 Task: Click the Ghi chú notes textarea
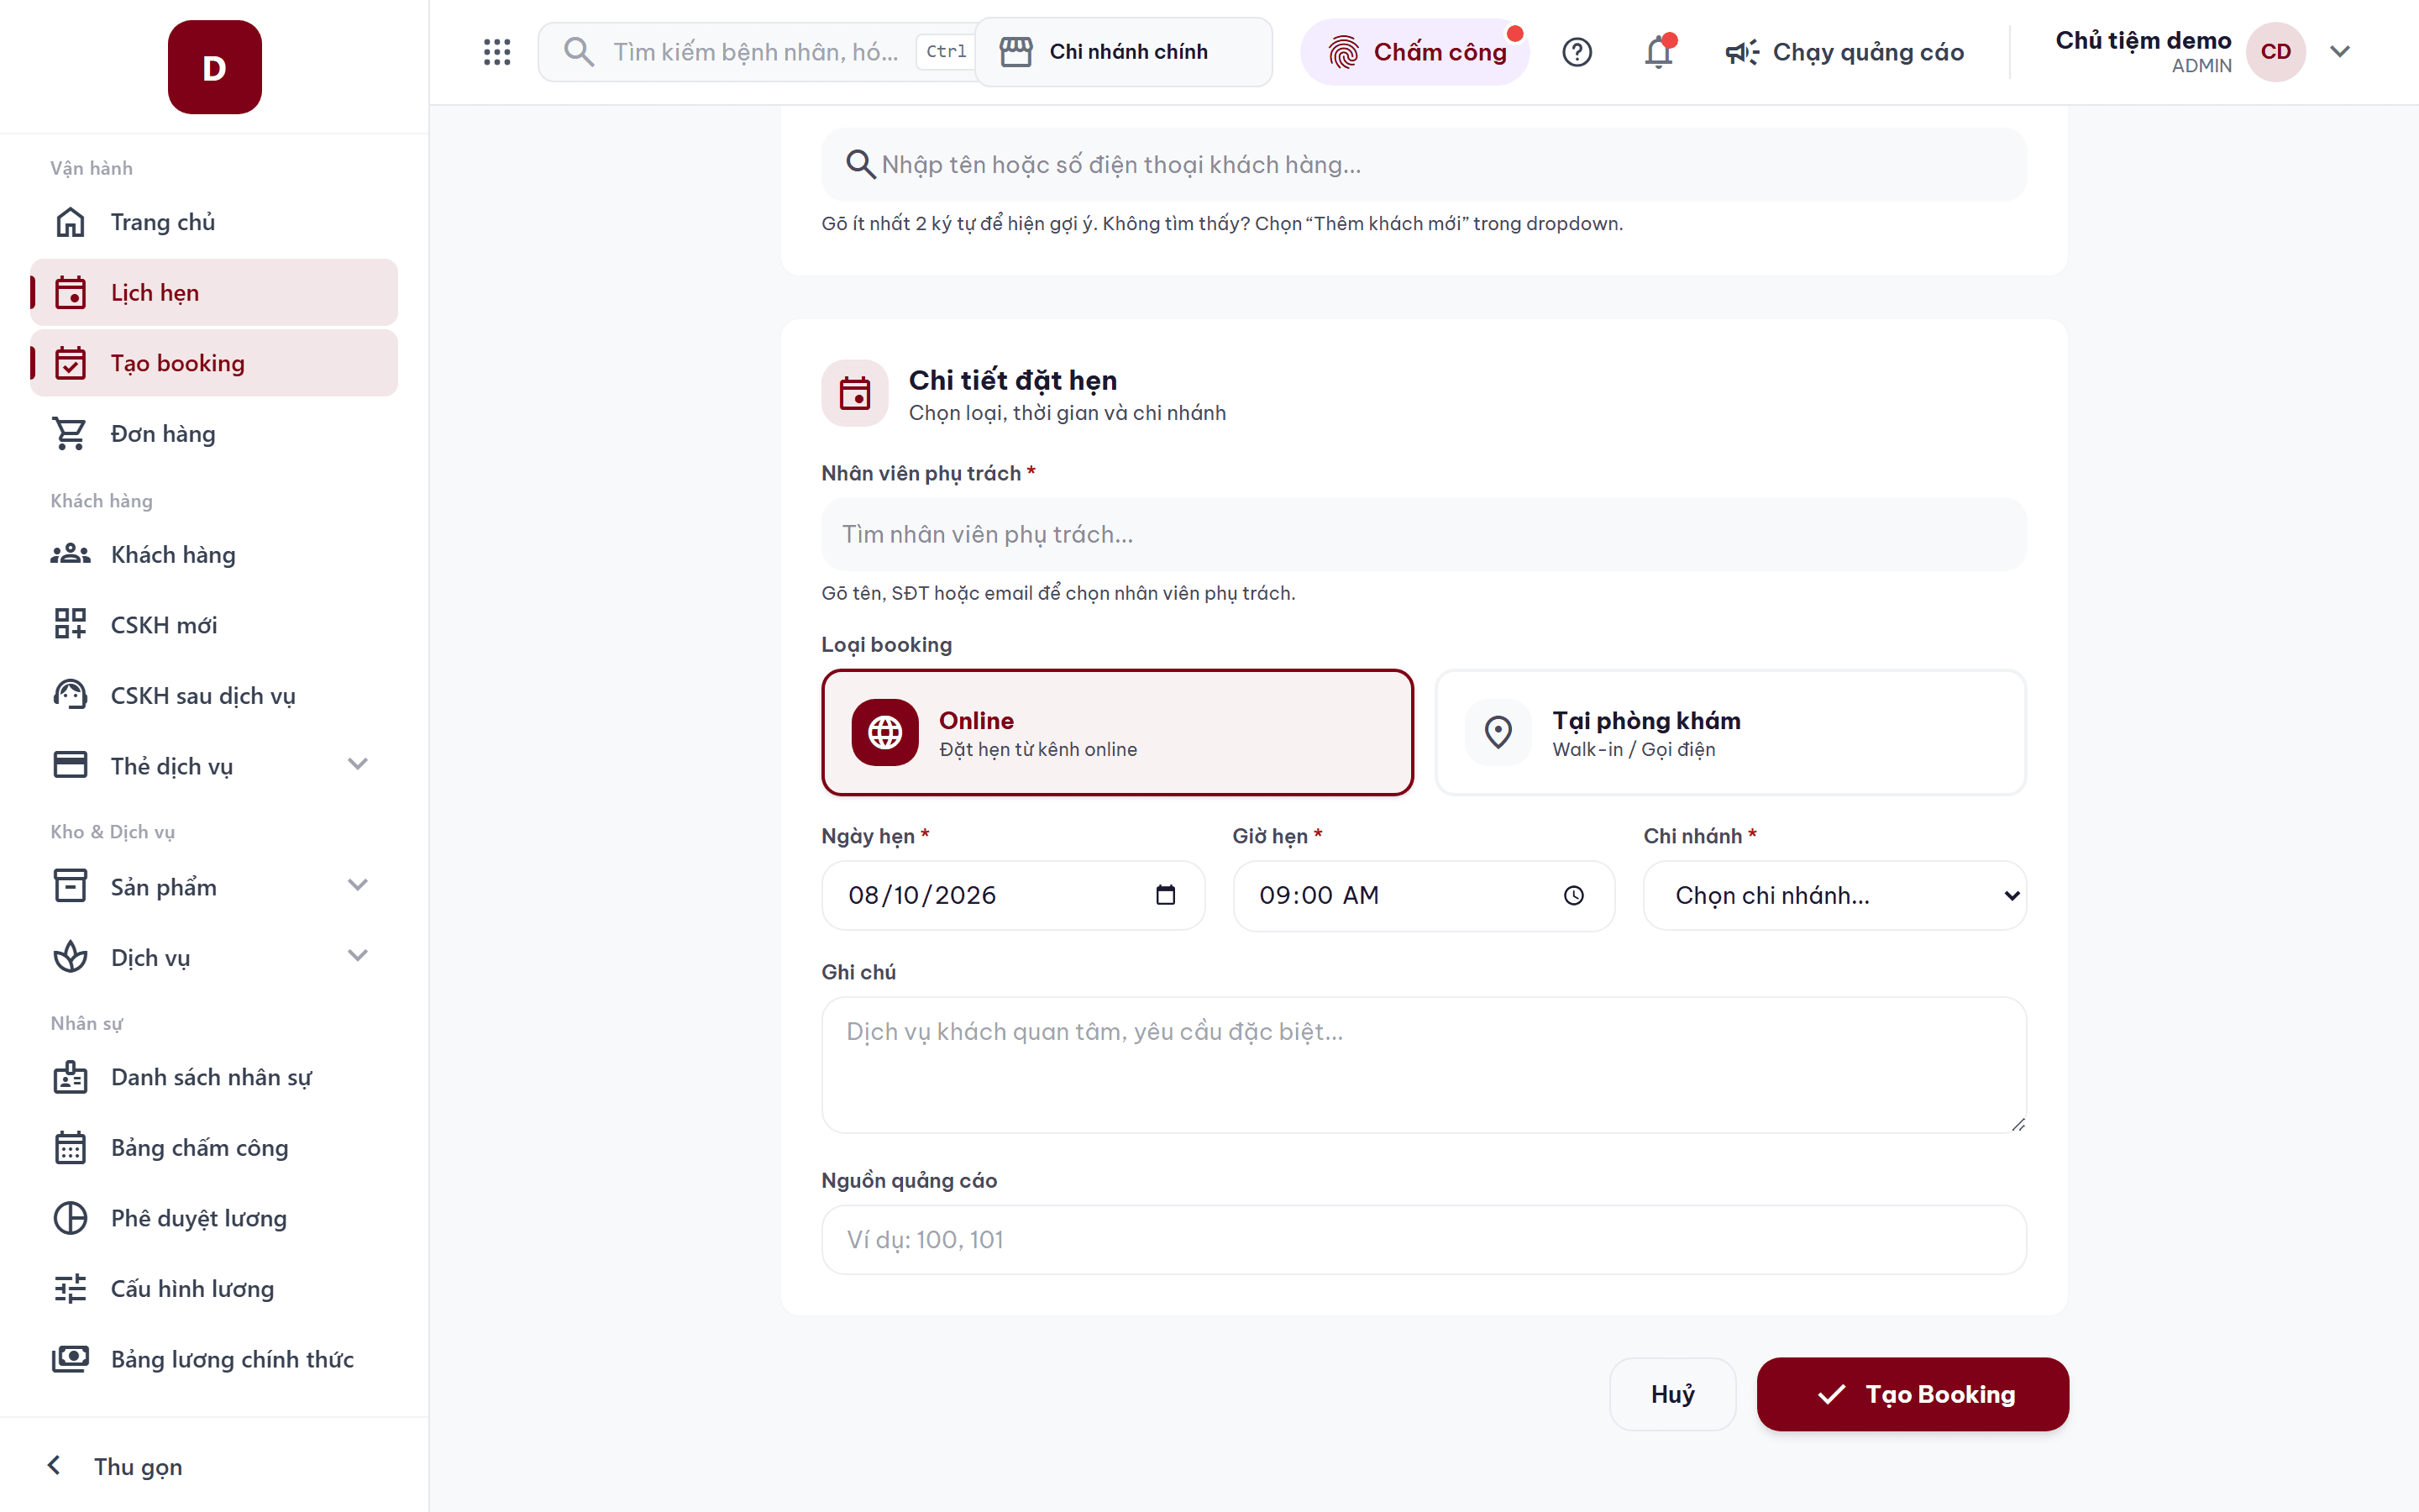[1424, 1065]
